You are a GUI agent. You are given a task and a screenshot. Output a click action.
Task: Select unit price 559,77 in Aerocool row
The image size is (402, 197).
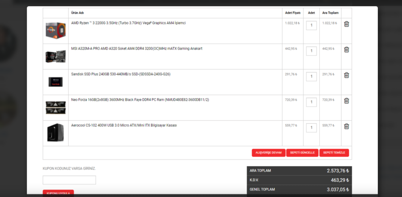291,126
